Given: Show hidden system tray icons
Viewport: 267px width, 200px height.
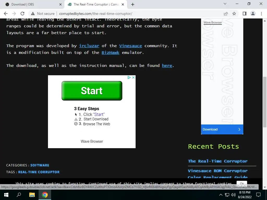Looking at the screenshot, I should 221,195.
